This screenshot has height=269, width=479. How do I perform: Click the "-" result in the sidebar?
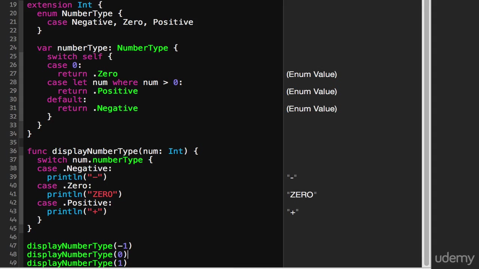292,177
